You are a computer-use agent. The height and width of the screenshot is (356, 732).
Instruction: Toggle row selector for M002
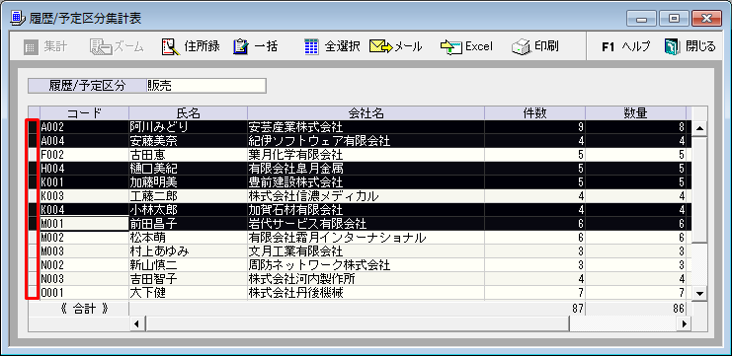33,238
